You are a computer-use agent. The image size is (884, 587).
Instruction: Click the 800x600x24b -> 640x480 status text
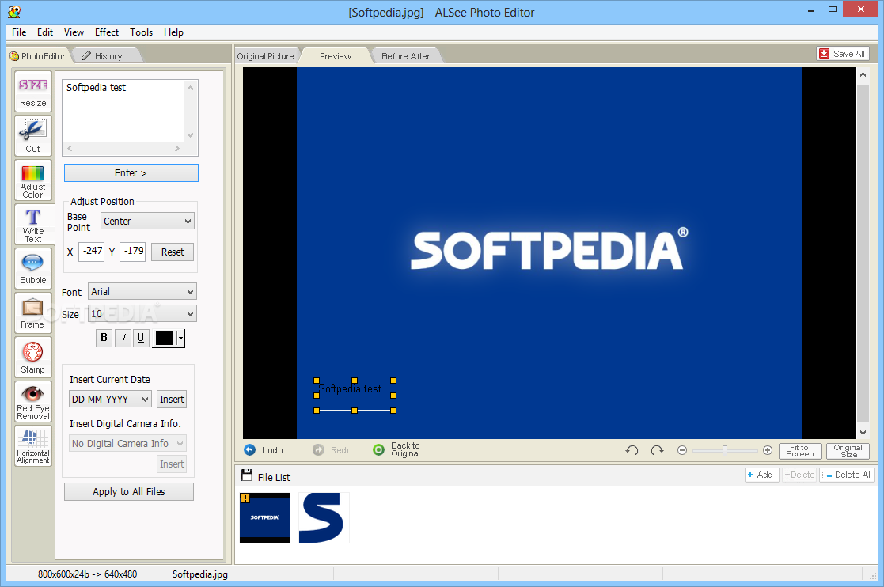87,574
